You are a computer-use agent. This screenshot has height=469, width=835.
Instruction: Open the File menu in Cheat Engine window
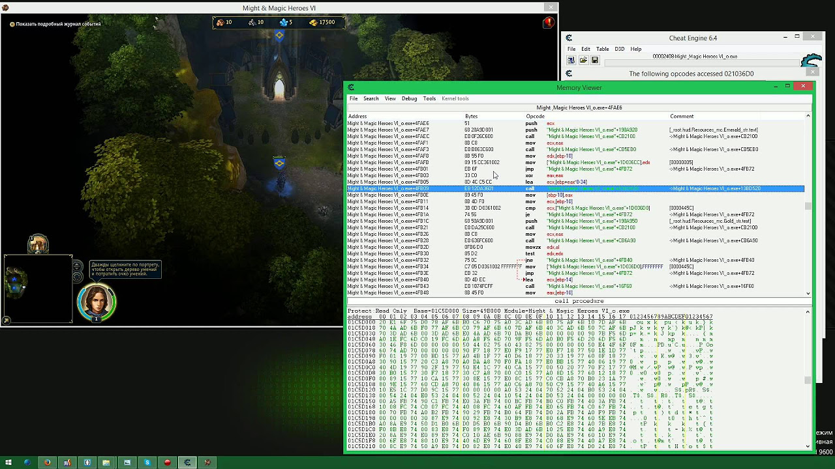click(x=571, y=49)
